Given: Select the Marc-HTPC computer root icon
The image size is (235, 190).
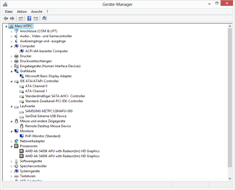Looking at the screenshot, I should point(11,26).
